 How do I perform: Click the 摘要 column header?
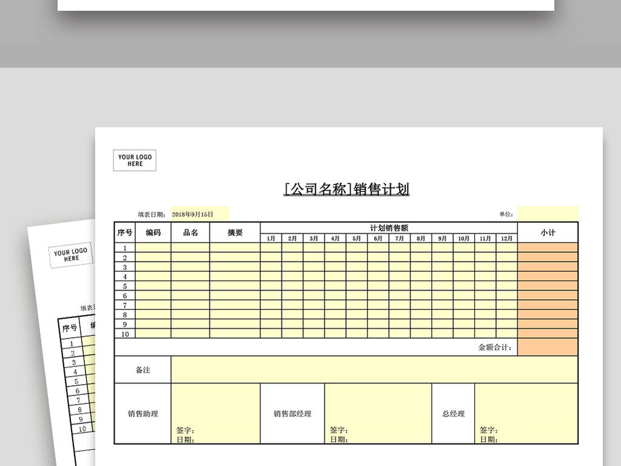[235, 232]
